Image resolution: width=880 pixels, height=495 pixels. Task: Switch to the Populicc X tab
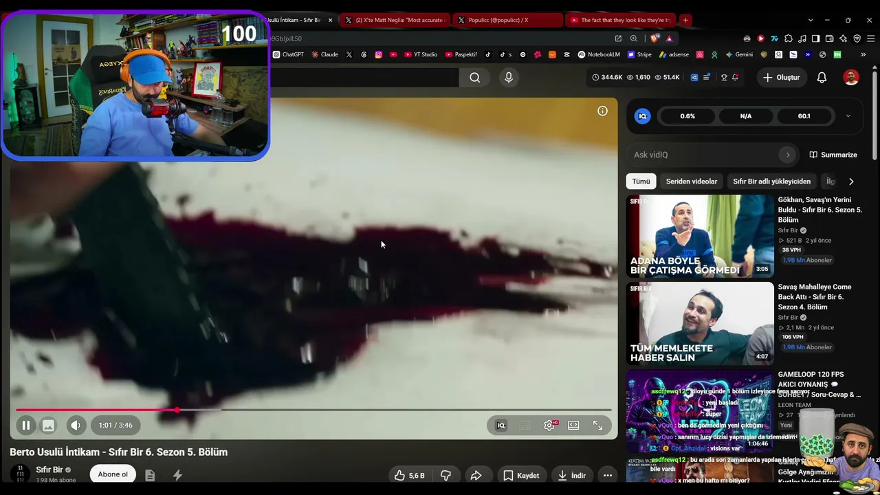507,20
